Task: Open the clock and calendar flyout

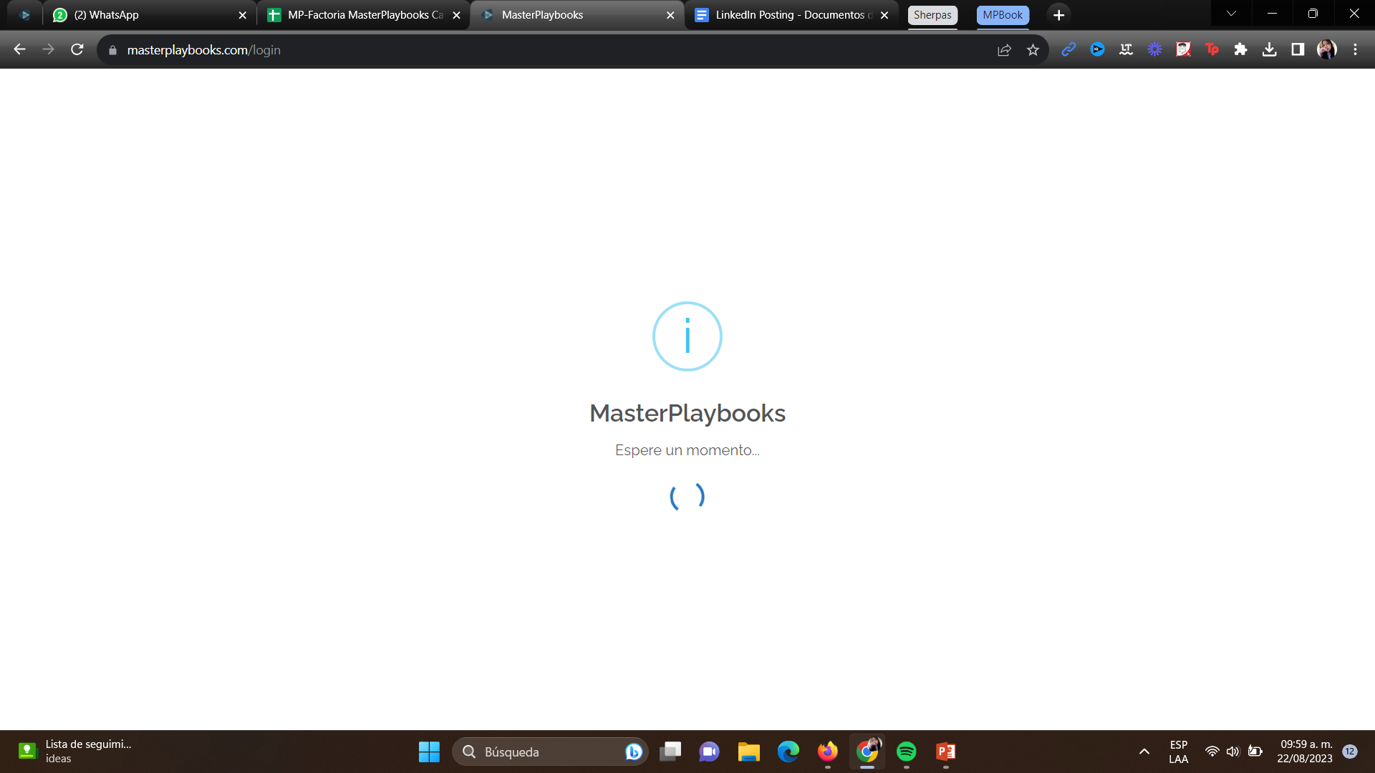Action: click(1305, 752)
